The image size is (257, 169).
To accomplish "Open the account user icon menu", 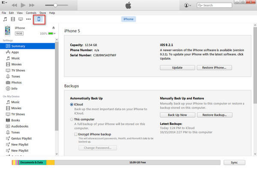I will click(188, 5).
